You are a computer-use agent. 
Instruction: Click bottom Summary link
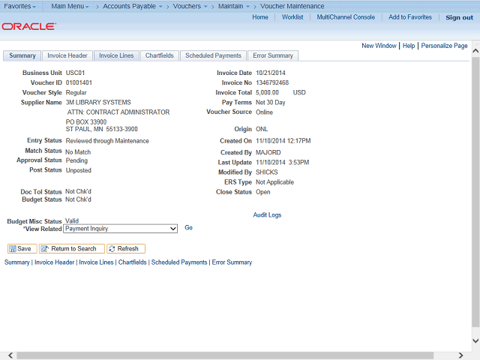click(x=16, y=262)
